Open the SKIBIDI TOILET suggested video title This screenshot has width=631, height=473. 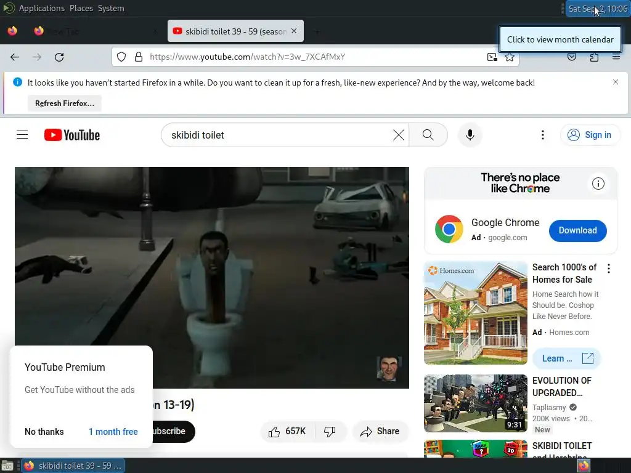click(x=562, y=450)
